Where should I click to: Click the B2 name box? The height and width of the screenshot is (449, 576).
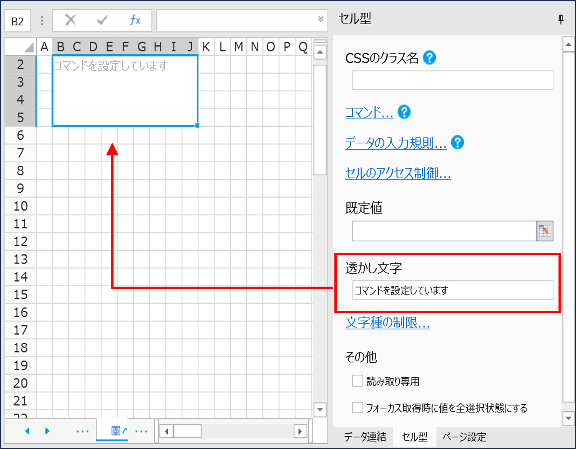pos(18,21)
